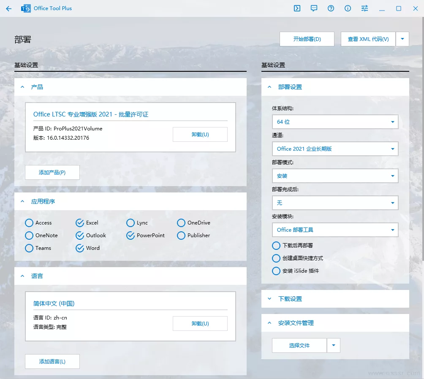The height and width of the screenshot is (379, 424).
Task: Open the 体系结构 64 位 dropdown
Action: tap(335, 122)
